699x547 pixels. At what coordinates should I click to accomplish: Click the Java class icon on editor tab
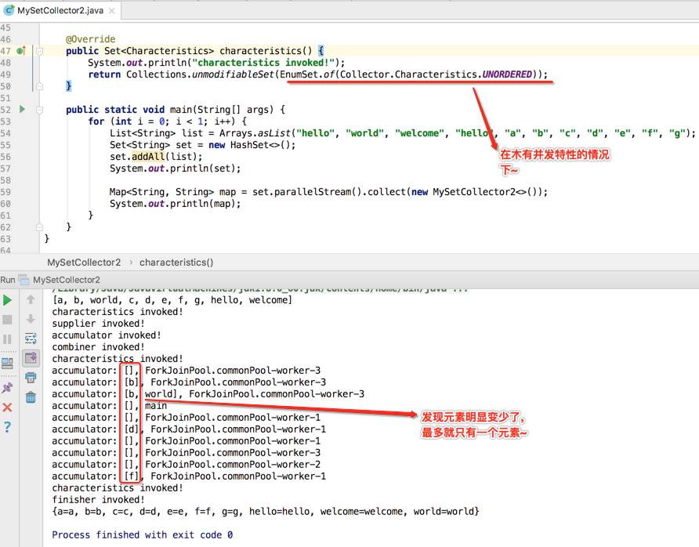click(x=9, y=10)
